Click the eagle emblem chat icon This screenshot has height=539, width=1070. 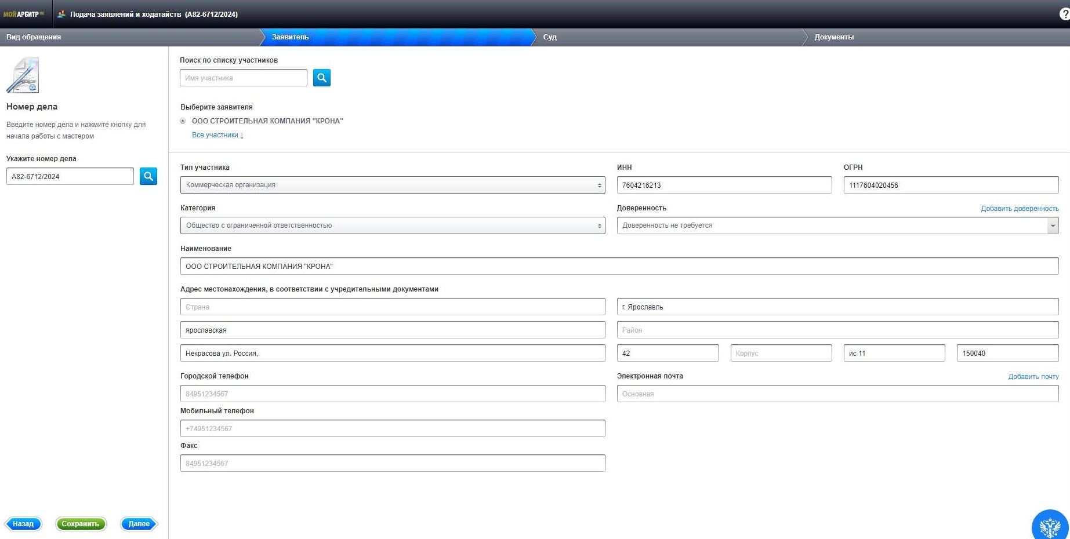pyautogui.click(x=1050, y=526)
